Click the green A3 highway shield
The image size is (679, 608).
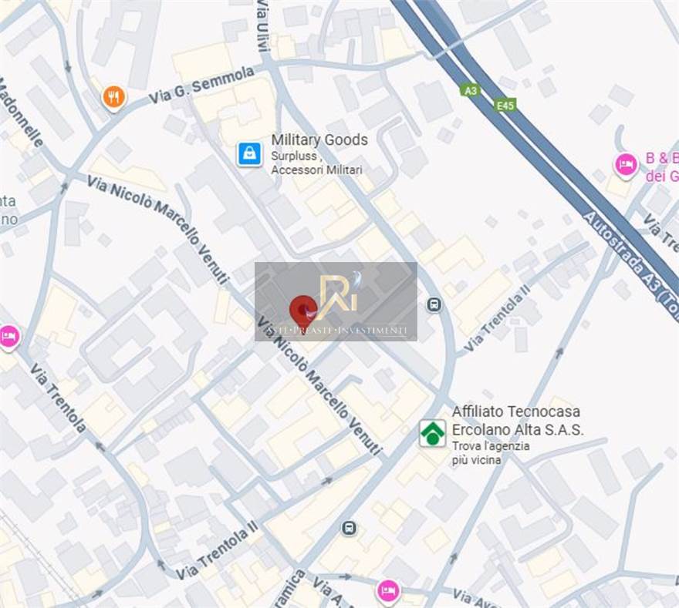point(470,90)
